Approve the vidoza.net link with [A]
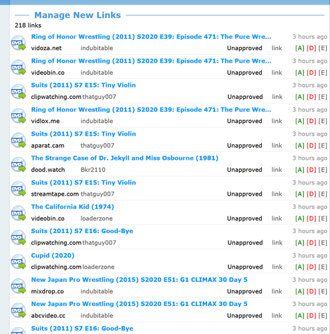 point(300,48)
